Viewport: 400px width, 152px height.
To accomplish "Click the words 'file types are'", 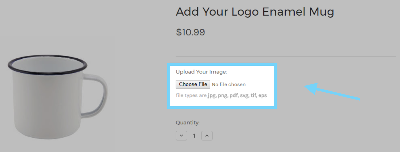I will point(191,96).
